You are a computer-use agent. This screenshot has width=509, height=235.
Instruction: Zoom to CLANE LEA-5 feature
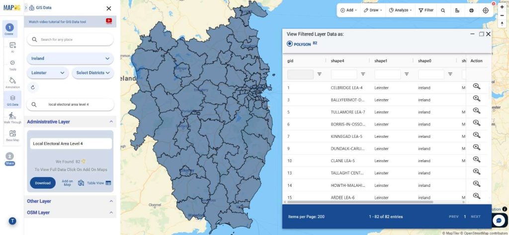point(476,160)
